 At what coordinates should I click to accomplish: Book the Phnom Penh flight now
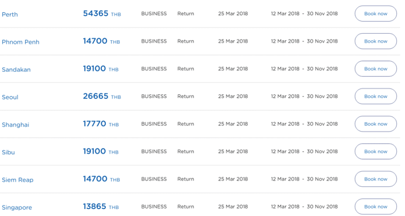point(375,41)
